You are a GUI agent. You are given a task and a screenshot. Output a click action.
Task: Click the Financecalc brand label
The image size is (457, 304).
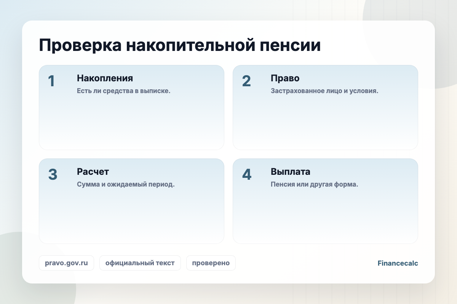(398, 263)
